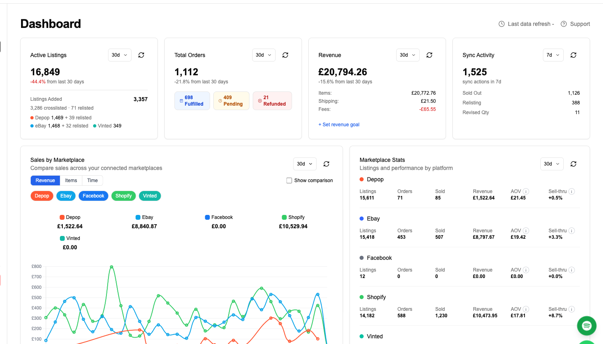
Task: Switch to the Time tab
Action: (x=92, y=180)
